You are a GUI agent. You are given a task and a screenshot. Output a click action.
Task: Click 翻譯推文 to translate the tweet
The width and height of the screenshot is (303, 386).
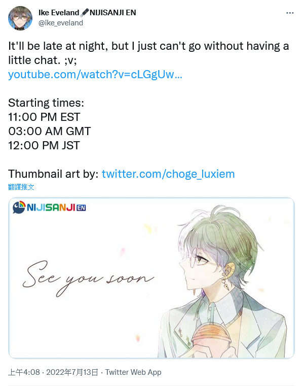tap(21, 187)
